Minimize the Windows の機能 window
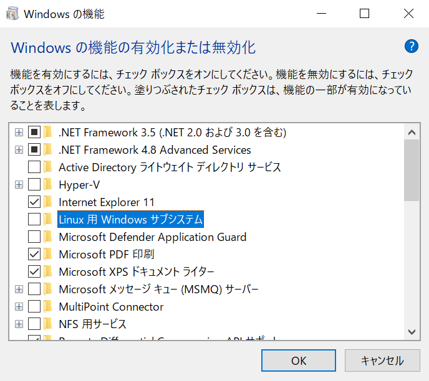Image resolution: width=429 pixels, height=381 pixels. click(321, 13)
